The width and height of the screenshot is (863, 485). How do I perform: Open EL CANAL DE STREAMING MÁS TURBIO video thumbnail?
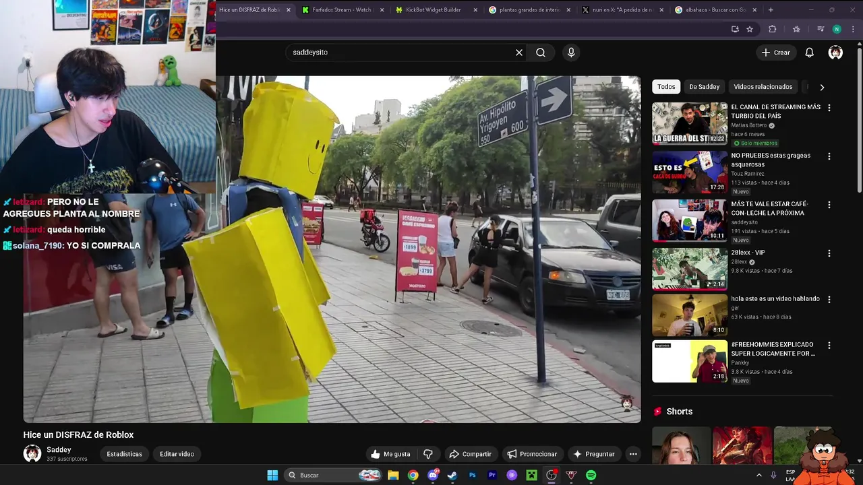pyautogui.click(x=690, y=124)
